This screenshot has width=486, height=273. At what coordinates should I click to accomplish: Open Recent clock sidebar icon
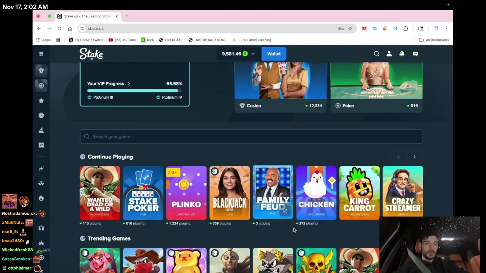point(41,115)
